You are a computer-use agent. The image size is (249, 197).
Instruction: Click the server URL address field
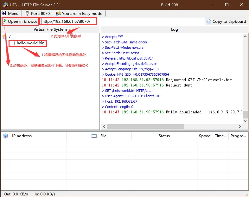[x=124, y=22]
